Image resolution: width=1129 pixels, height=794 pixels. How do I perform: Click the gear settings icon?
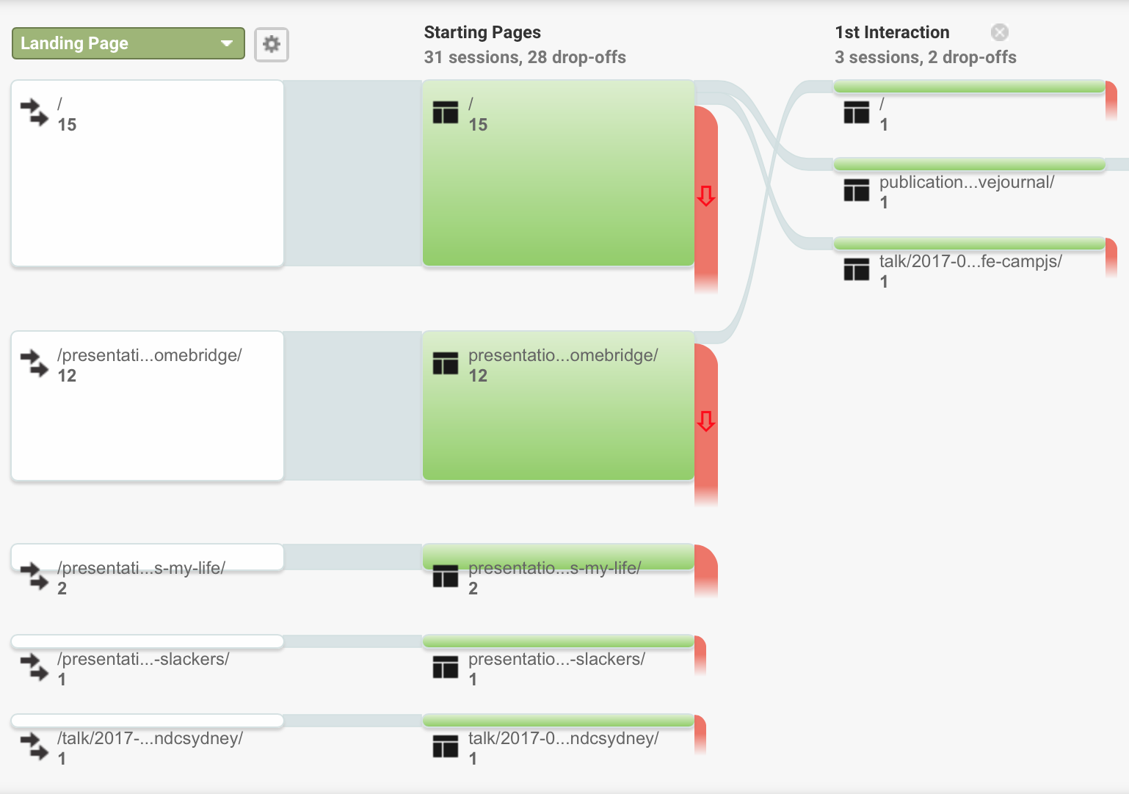[272, 44]
